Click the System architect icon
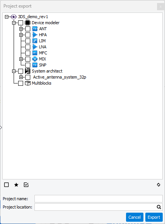This screenshot has height=224, width=165. [x=28, y=71]
